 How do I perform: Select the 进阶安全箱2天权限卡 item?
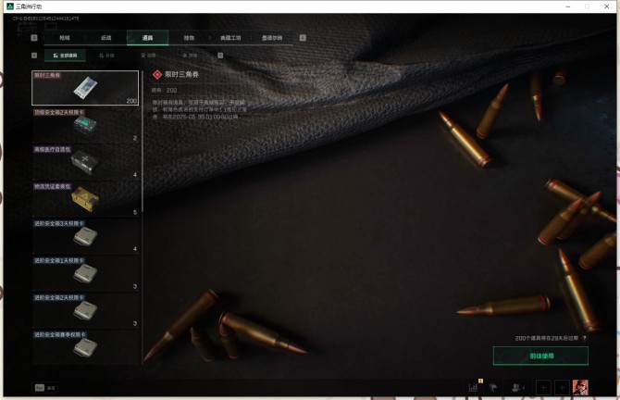click(x=85, y=311)
